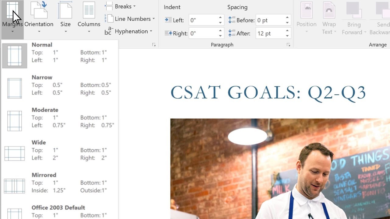This screenshot has height=219, width=390.
Task: Increase the Indent Left value
Action: 220,18
